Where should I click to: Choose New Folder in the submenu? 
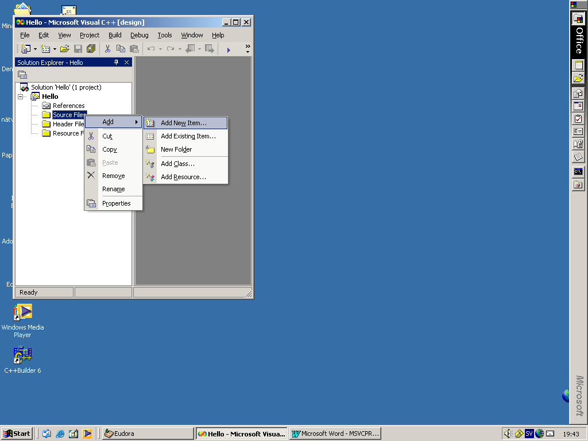(185, 149)
